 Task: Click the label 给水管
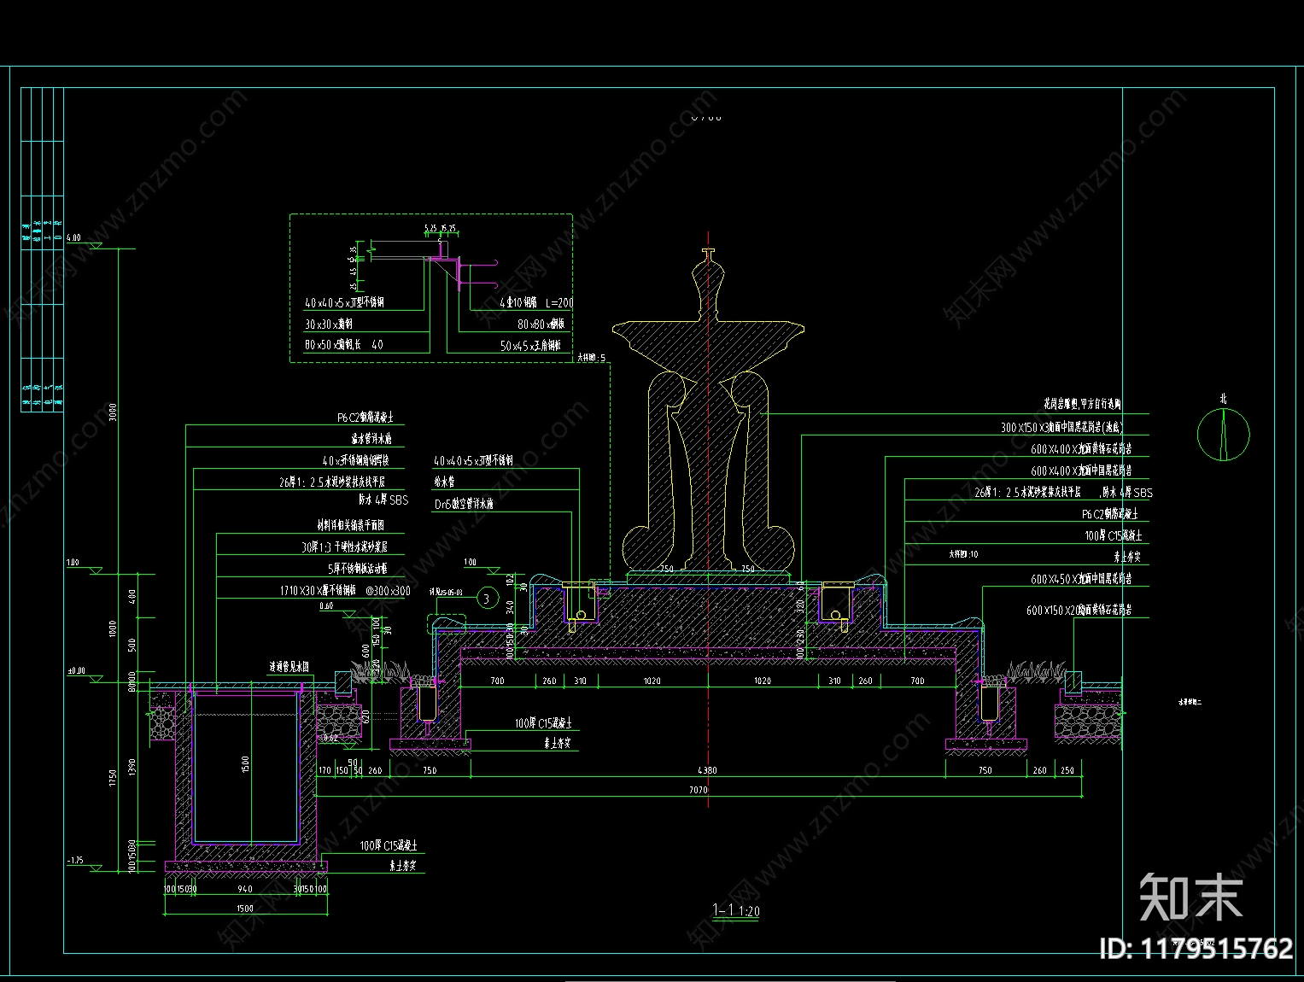pyautogui.click(x=444, y=482)
